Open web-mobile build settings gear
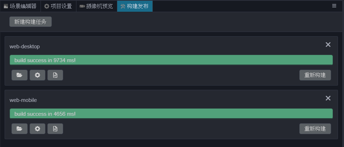Viewport: 344px width, 147px height. click(37, 129)
